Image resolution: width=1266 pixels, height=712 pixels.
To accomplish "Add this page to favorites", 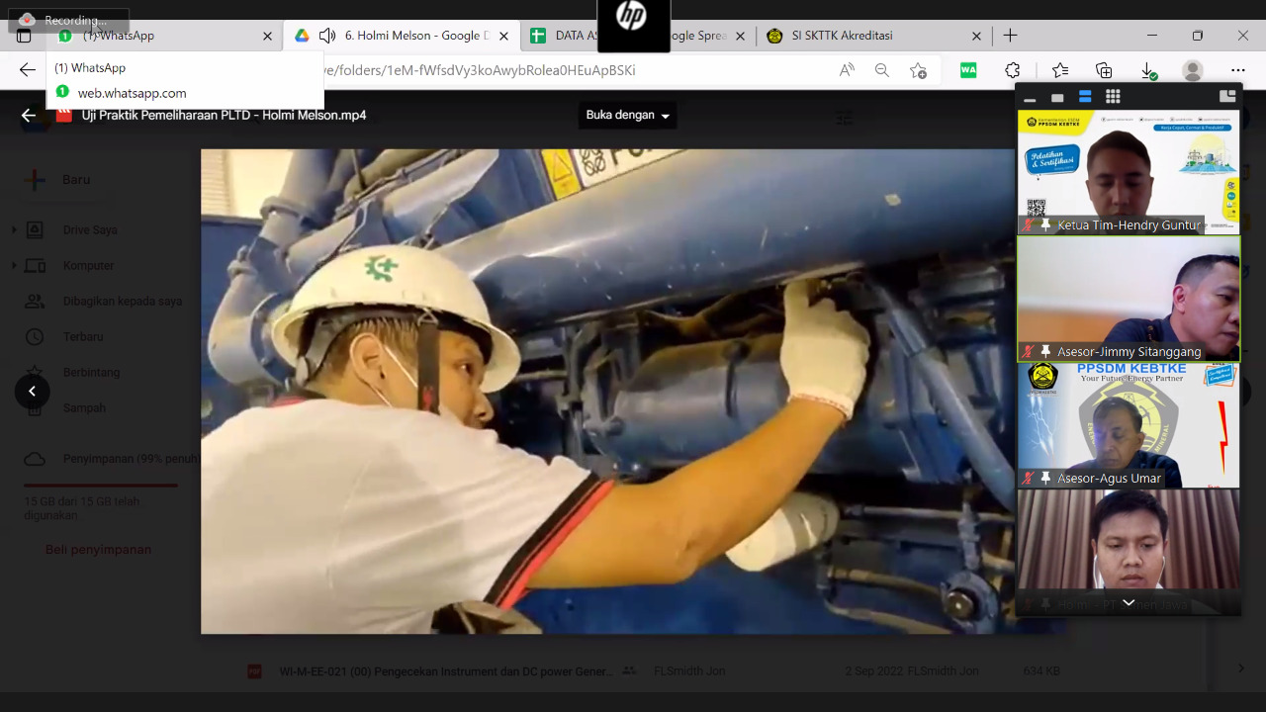I will click(918, 70).
